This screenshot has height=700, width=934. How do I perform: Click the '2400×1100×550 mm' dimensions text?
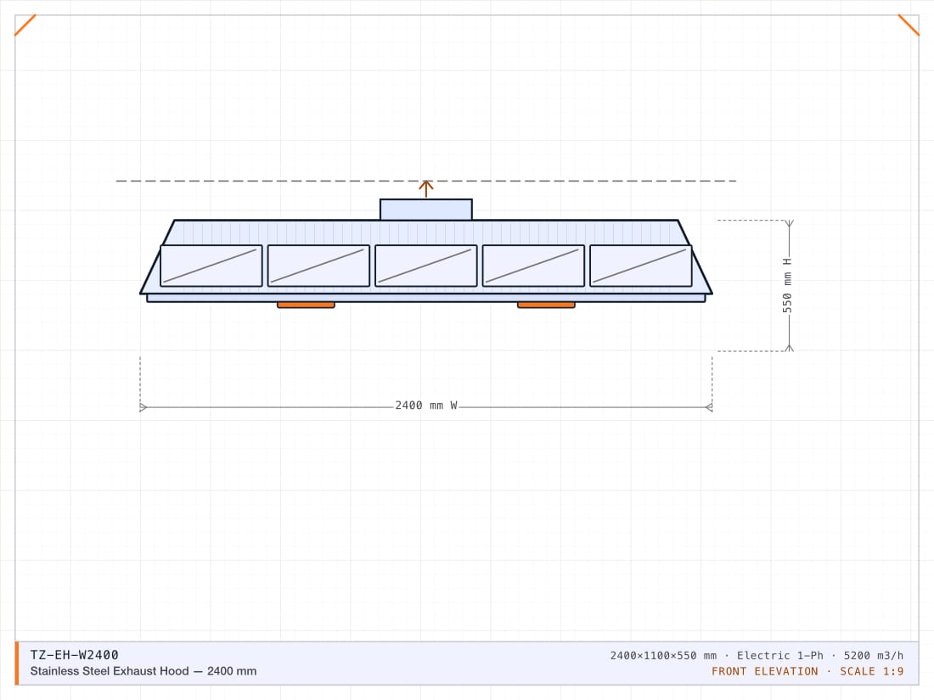coord(663,655)
